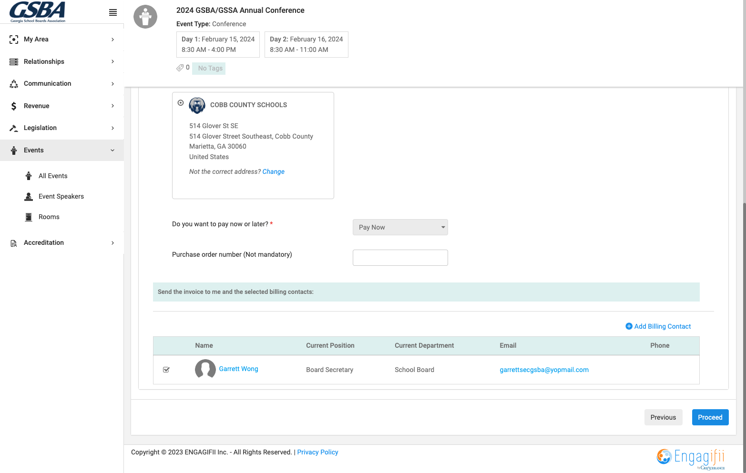Image resolution: width=746 pixels, height=473 pixels.
Task: Click the Change address link
Action: tap(274, 171)
